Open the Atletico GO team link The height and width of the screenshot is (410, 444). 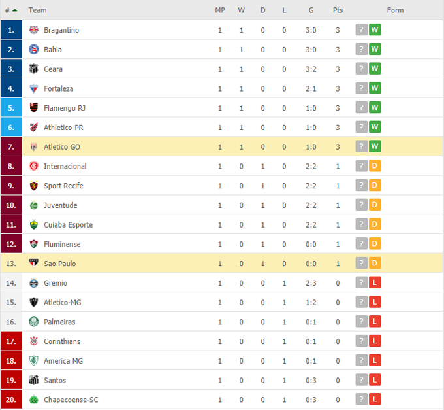click(62, 147)
